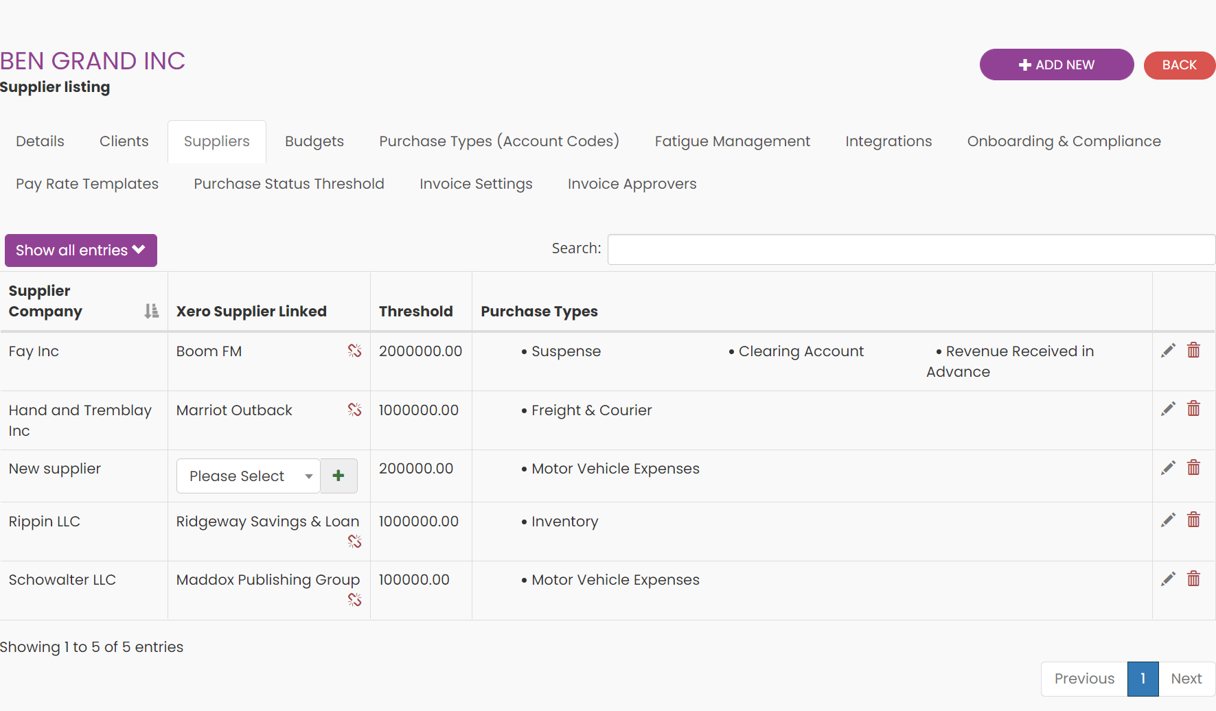1216x711 pixels.
Task: Edit Hand and Tremblay Inc supplier
Action: coord(1168,410)
